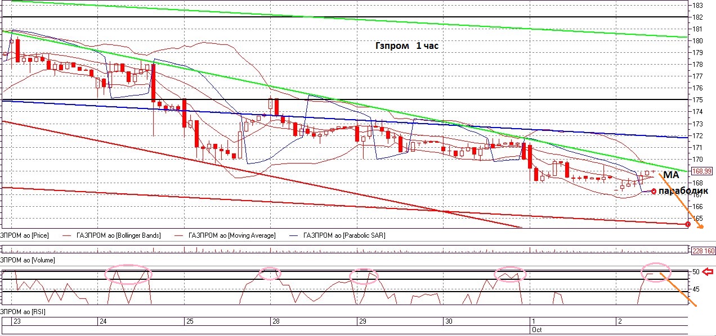Click the 'Гзпром 1 час' chart title text
Viewport: 716px width, 336px height.
coord(406,46)
